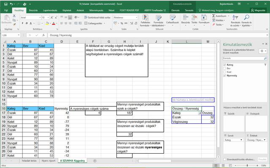Click the Cellaegyesítés merge button
Image resolution: width=270 pixels, height=168 pixels.
94,23
